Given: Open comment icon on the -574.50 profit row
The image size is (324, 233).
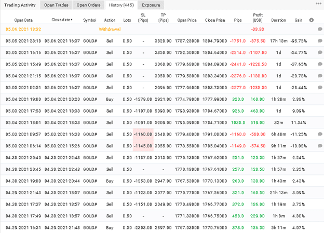Looking at the screenshot, I should (x=320, y=146).
